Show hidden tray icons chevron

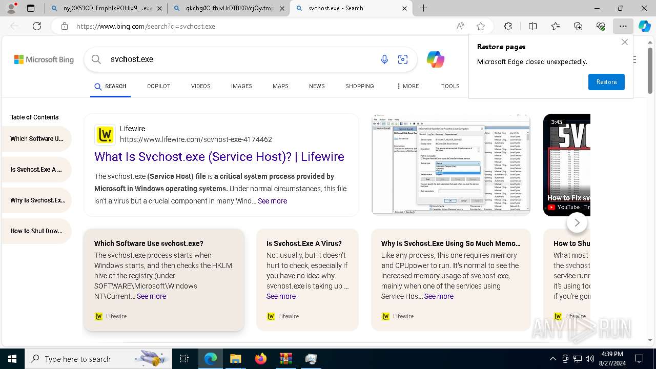click(x=552, y=359)
